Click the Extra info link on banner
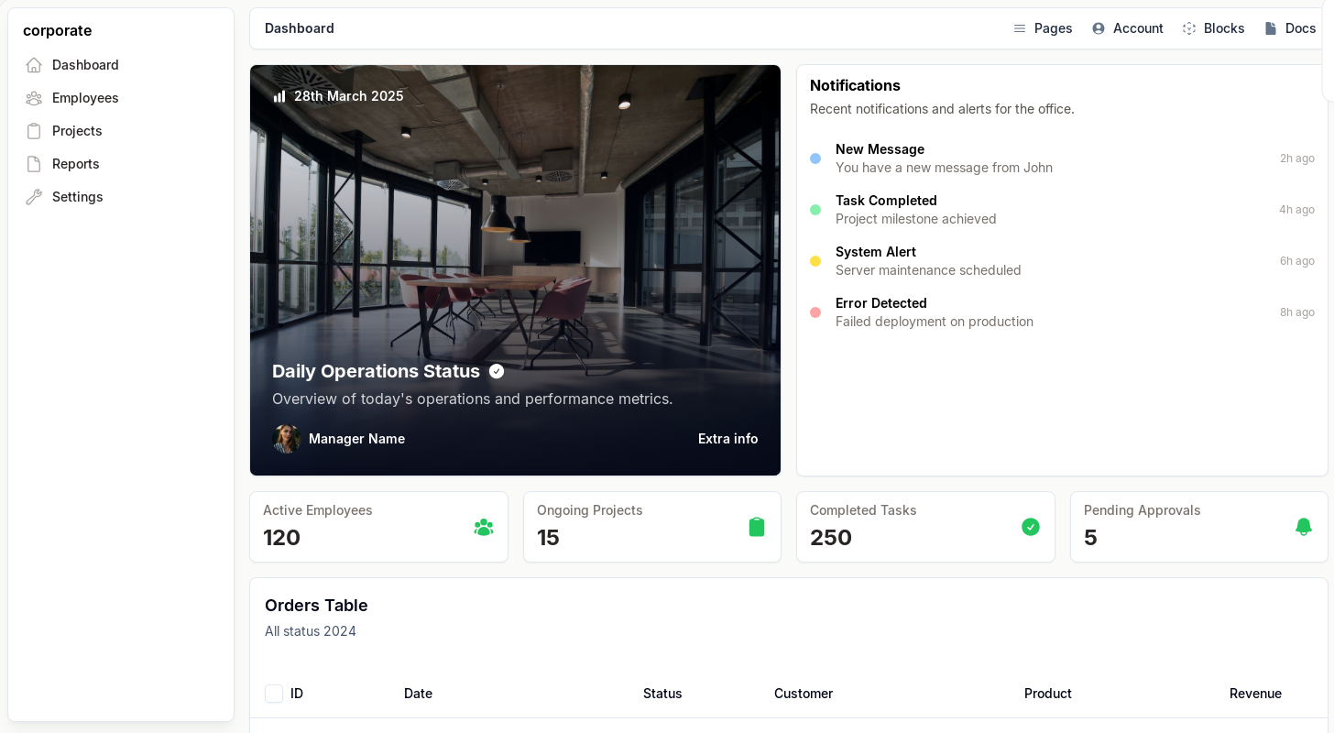Screen dimensions: 1334x733 727,439
